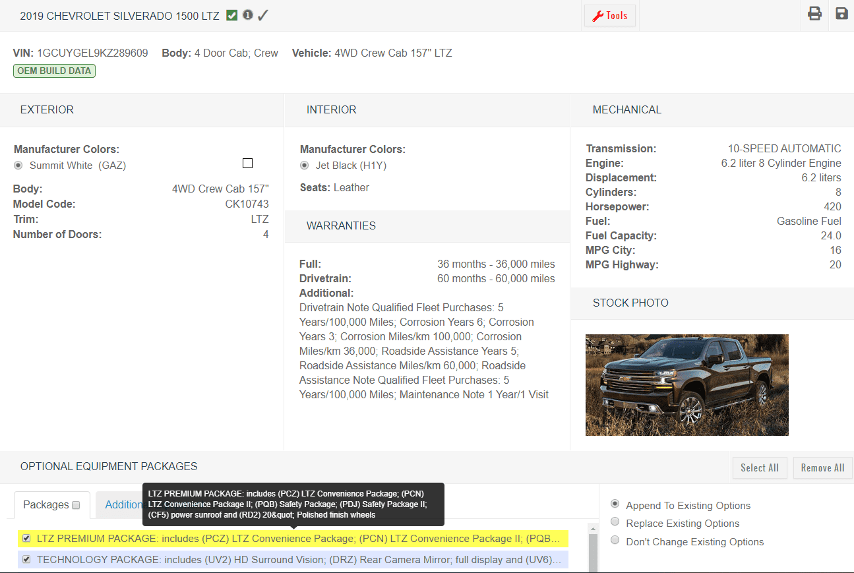Select the Replace Existing Options radio

(615, 522)
